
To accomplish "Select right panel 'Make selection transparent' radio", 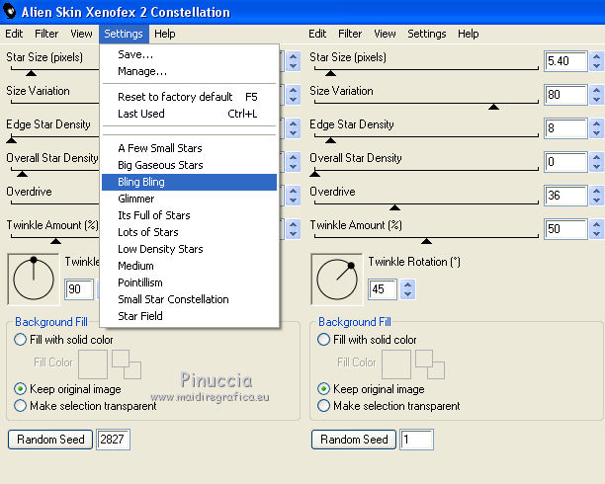I will (x=324, y=406).
